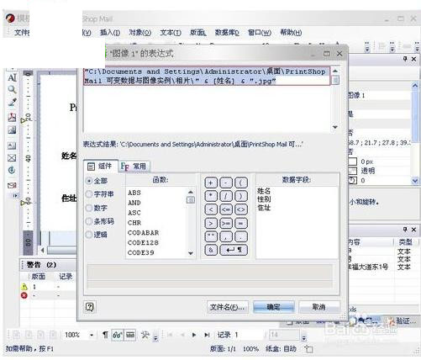The width and height of the screenshot is (421, 360).
Task: Click the plus operator button
Action: [x=211, y=183]
